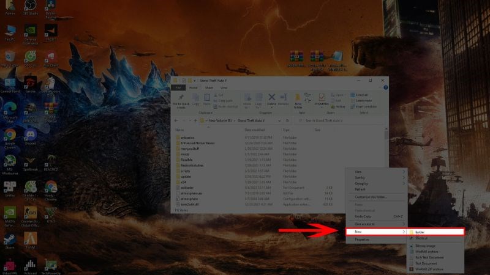Select Refresh in the context menu
This screenshot has height=275, width=490.
pos(377,189)
